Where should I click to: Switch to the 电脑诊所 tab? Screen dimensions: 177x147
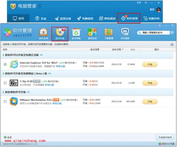coord(152,18)
